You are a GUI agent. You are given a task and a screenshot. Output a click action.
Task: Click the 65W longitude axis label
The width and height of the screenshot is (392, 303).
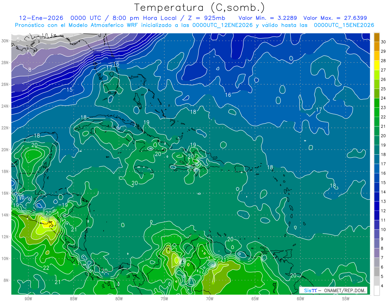pos(255,299)
